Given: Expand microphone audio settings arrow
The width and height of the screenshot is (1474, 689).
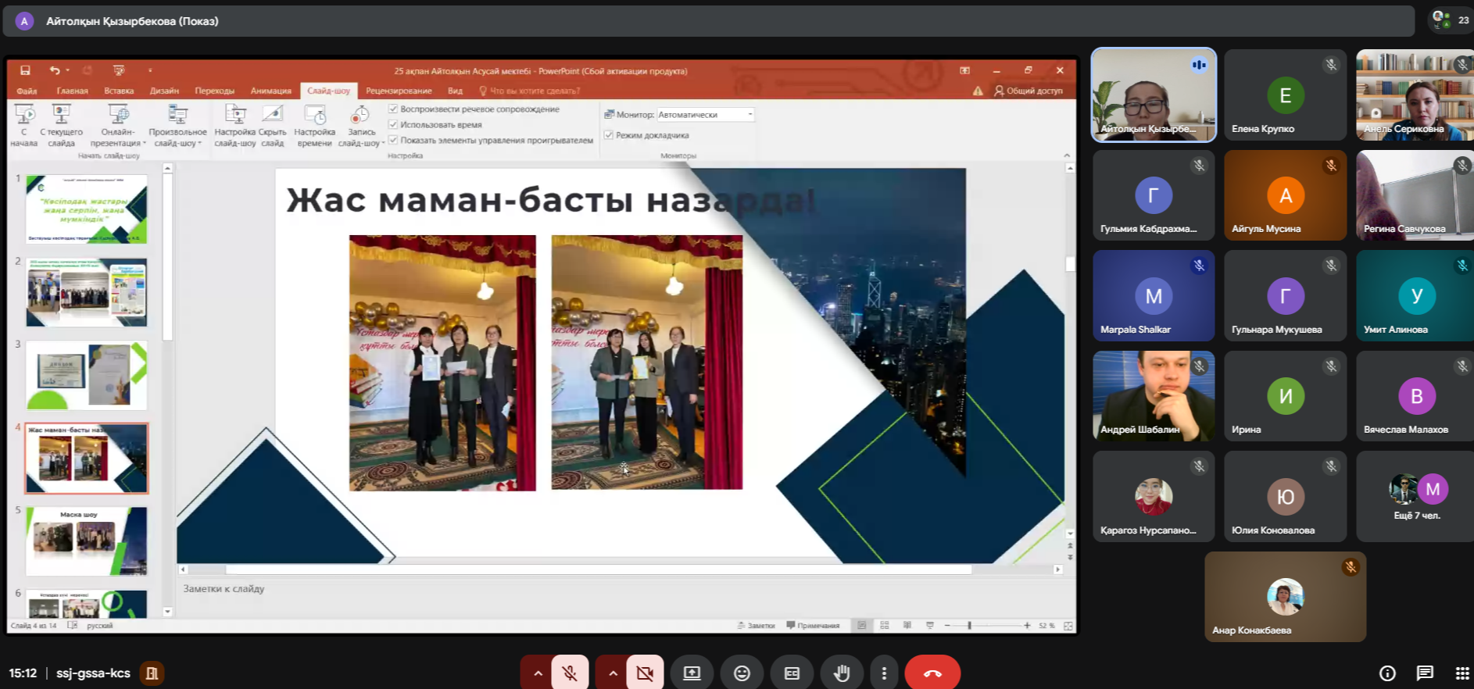Looking at the screenshot, I should click(538, 673).
